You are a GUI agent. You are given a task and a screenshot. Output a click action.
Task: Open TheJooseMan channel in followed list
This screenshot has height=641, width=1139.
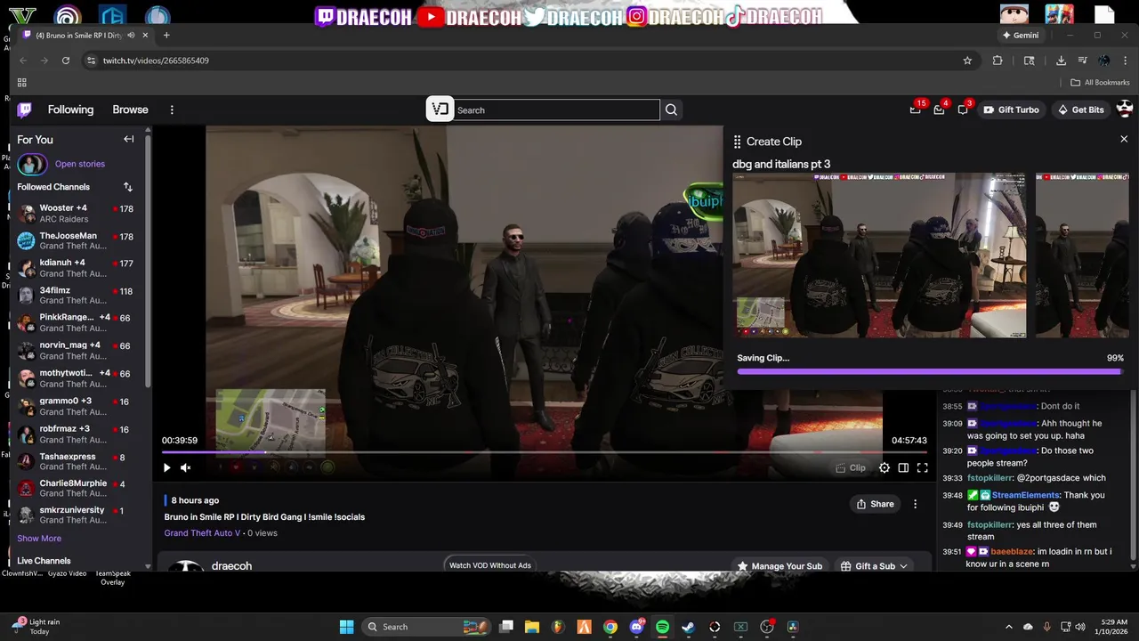(x=76, y=241)
